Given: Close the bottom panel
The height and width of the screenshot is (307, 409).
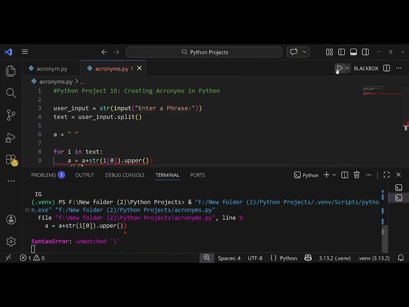Looking at the screenshot, I should (x=399, y=175).
